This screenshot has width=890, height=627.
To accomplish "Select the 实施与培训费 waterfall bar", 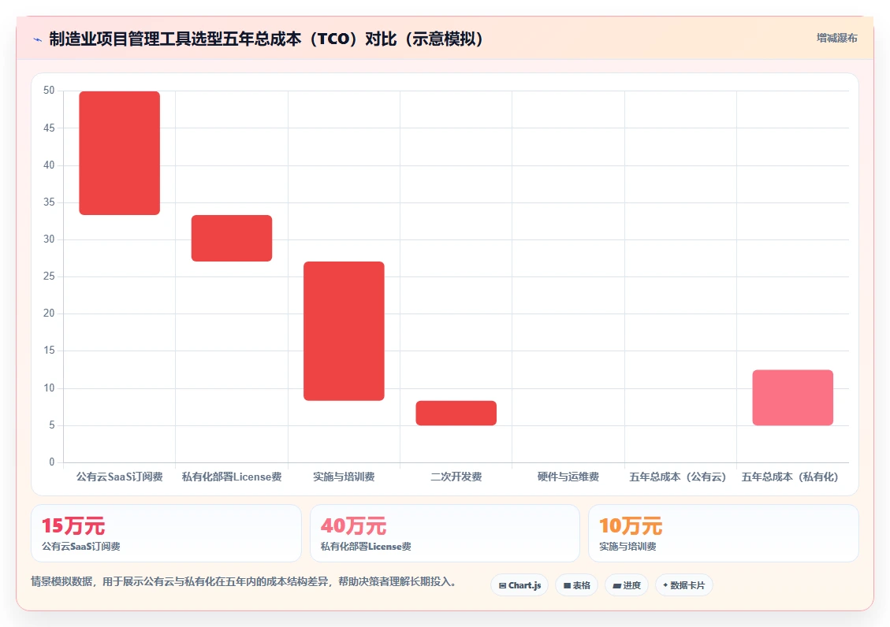I will pyautogui.click(x=344, y=331).
